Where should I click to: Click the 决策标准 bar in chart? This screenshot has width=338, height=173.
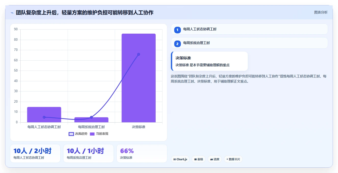(139, 78)
